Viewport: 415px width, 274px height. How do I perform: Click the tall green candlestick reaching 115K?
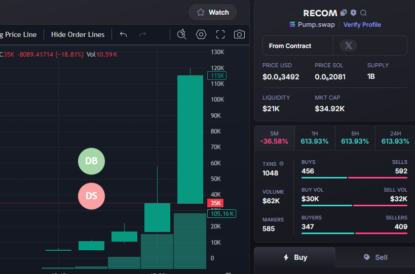[x=190, y=140]
